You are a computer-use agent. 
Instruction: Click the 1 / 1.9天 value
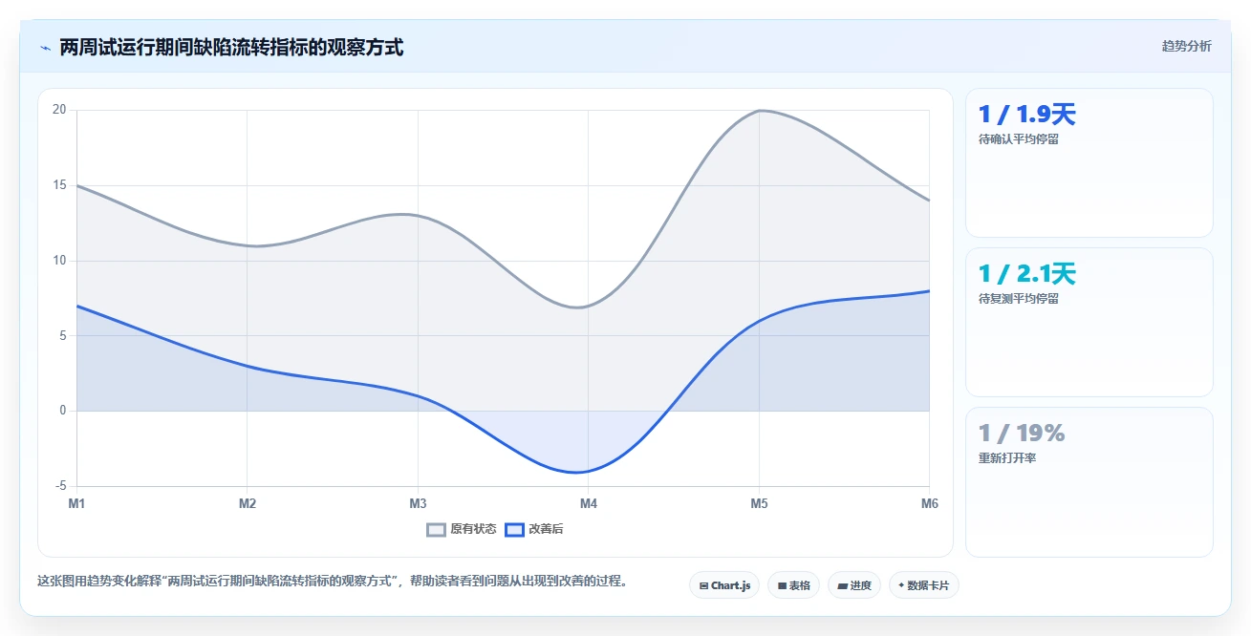[x=1027, y=115]
